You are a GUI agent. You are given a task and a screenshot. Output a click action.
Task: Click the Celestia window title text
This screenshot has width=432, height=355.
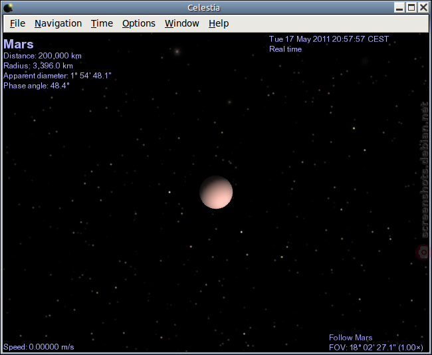coord(203,8)
